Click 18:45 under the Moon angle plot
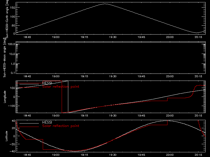210x157 pixels. click(x=27, y=76)
